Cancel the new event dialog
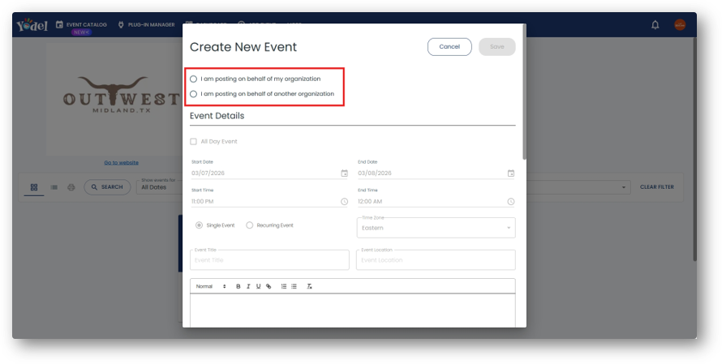Image resolution: width=722 pixels, height=364 pixels. point(449,47)
